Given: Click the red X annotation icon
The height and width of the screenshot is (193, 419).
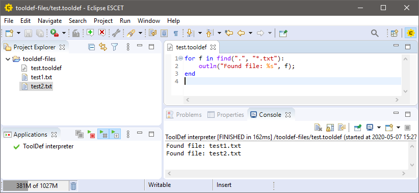Looking at the screenshot, I should point(101,33).
